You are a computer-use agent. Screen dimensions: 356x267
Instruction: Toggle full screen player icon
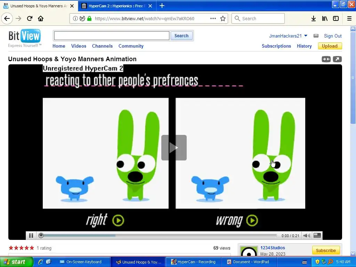317,236
